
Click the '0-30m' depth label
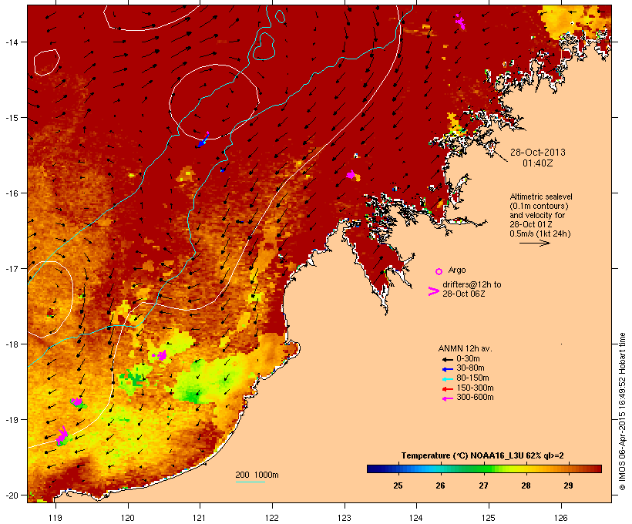click(x=468, y=359)
